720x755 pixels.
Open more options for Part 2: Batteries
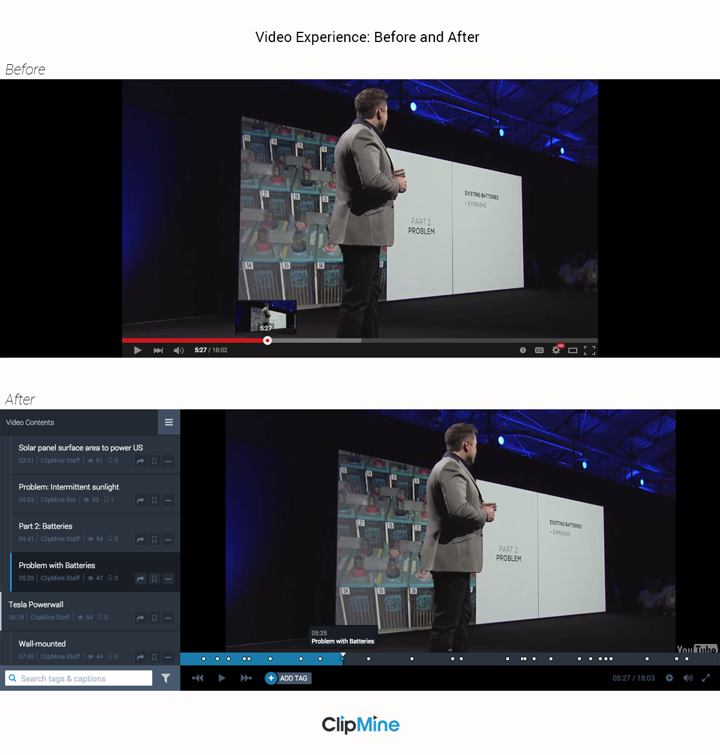[x=168, y=540]
